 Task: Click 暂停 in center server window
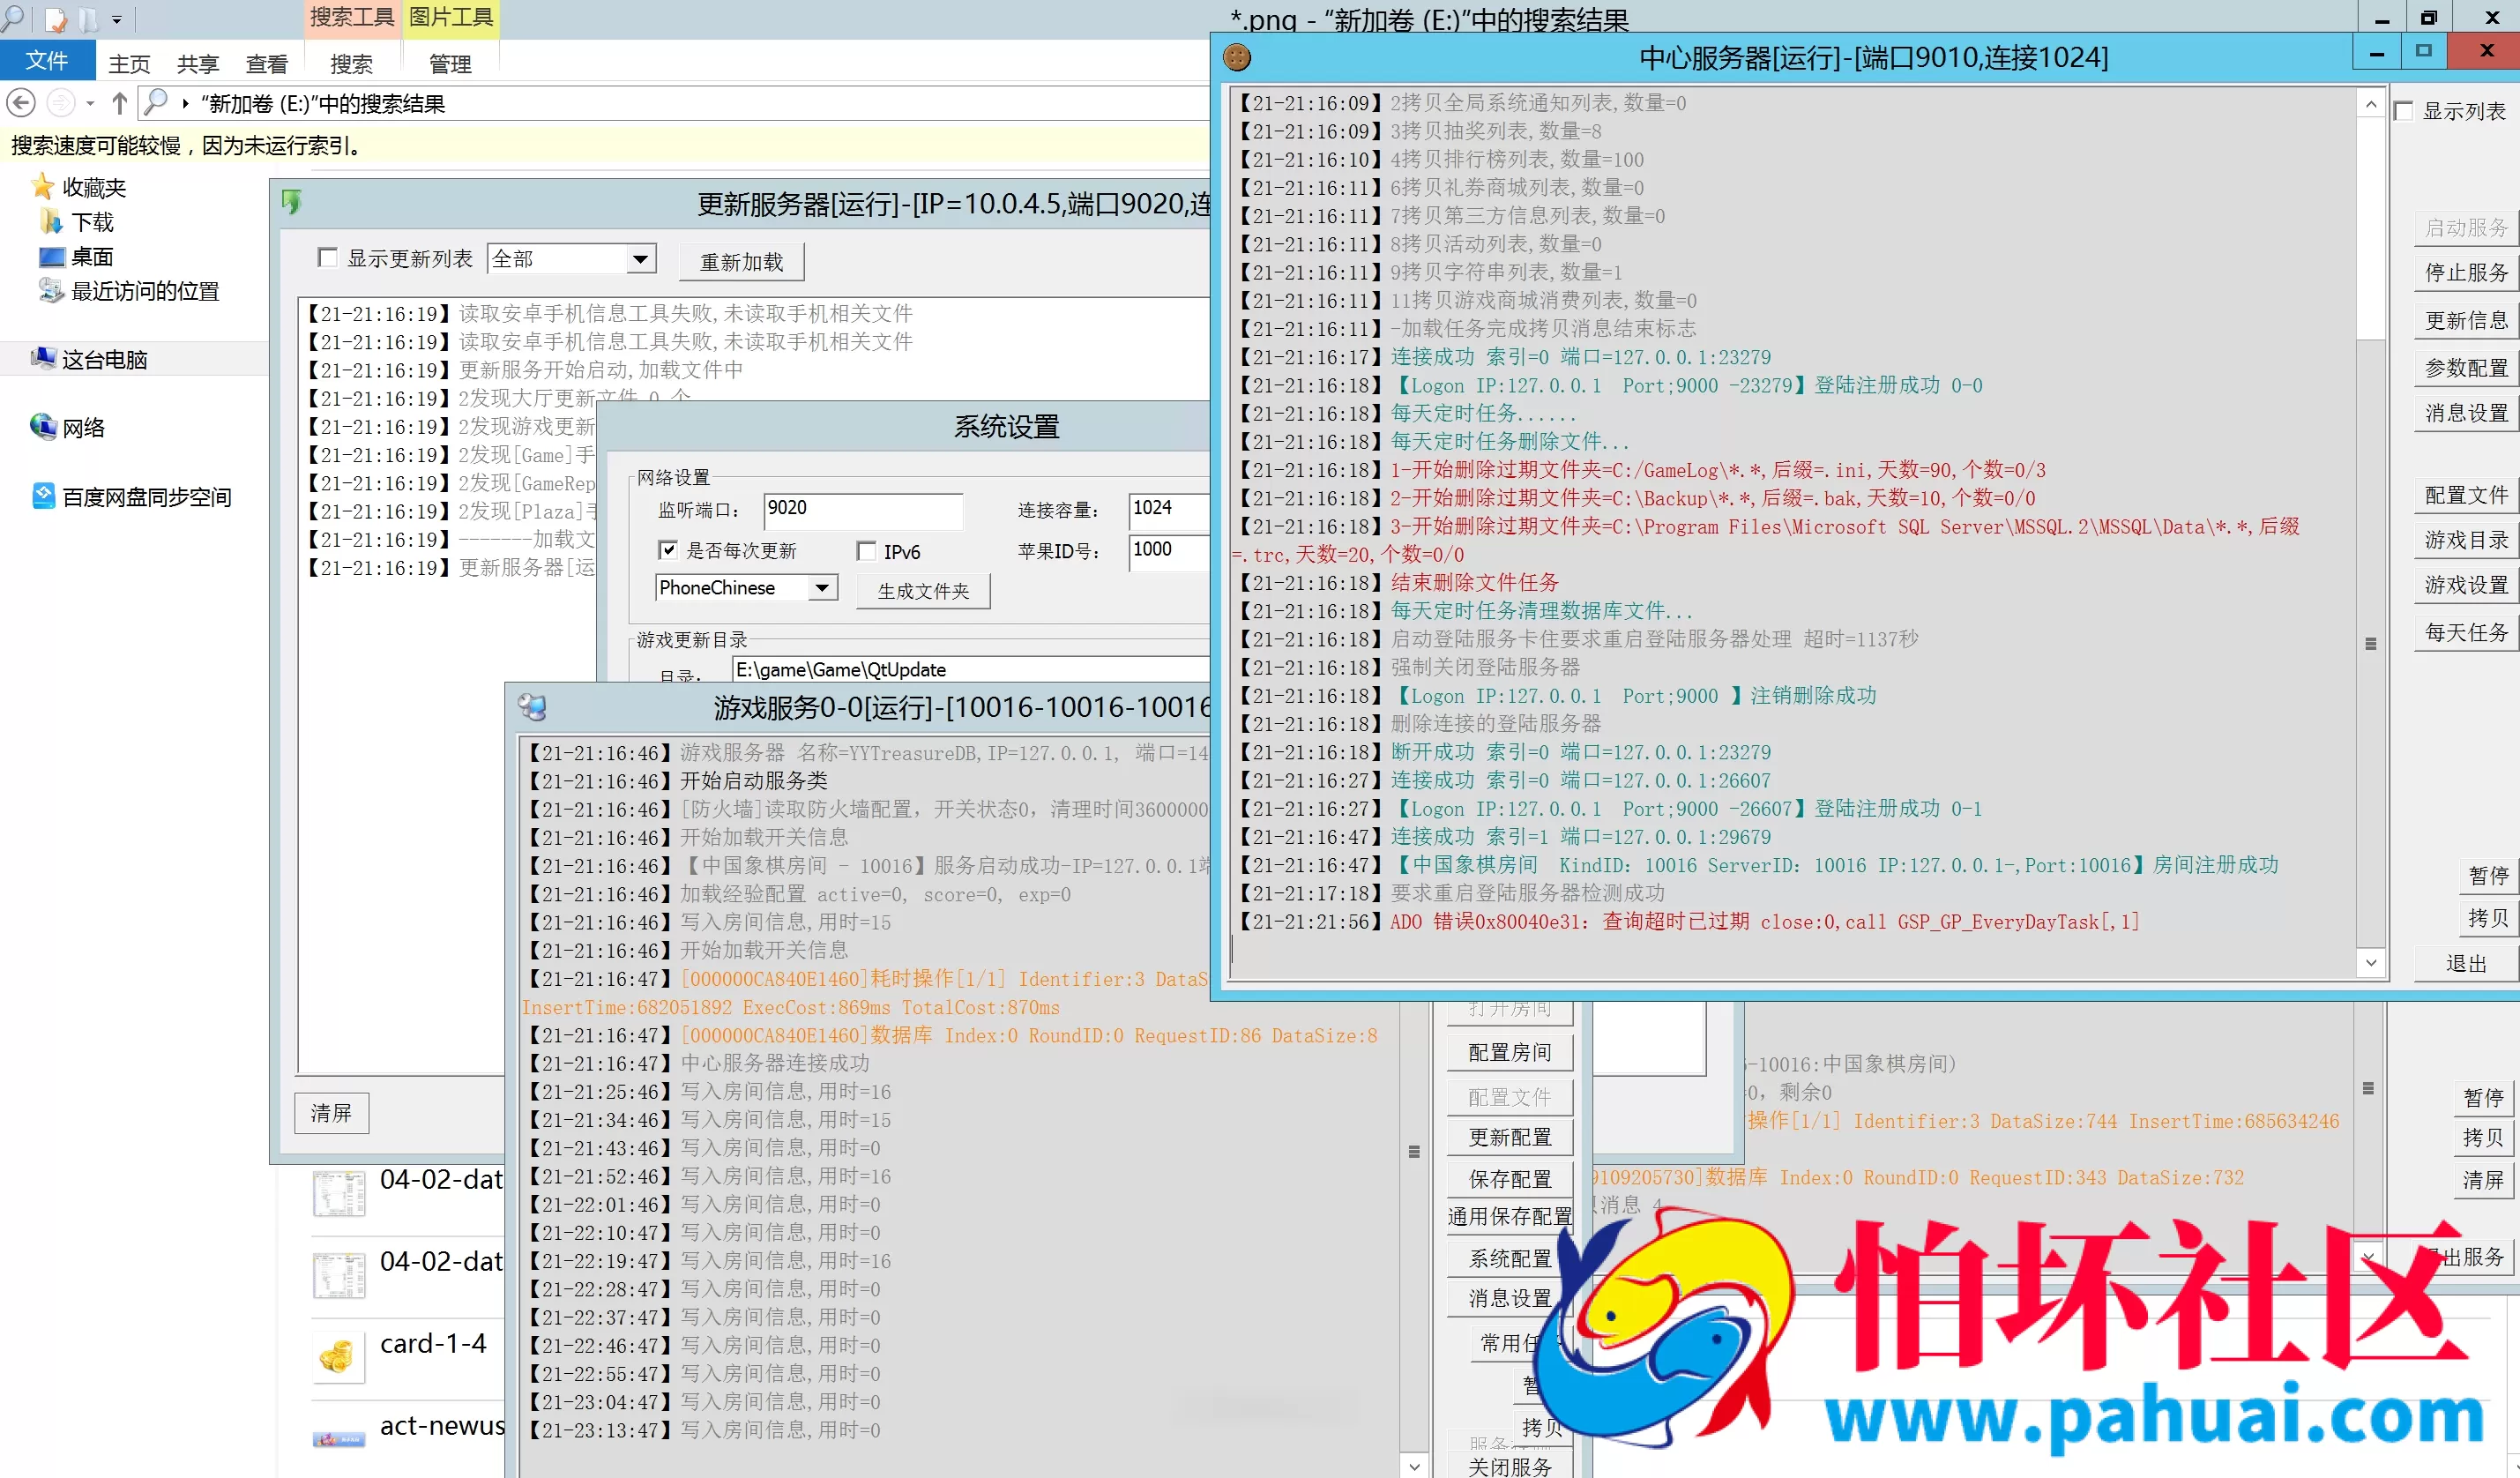[2488, 876]
